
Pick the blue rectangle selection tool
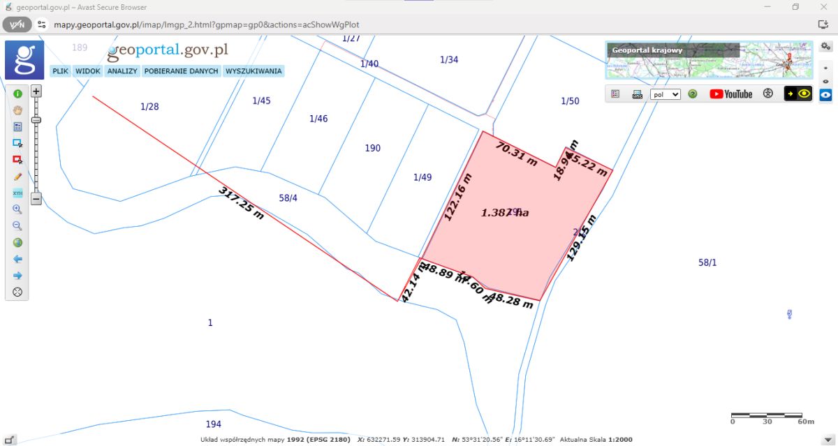coord(17,143)
